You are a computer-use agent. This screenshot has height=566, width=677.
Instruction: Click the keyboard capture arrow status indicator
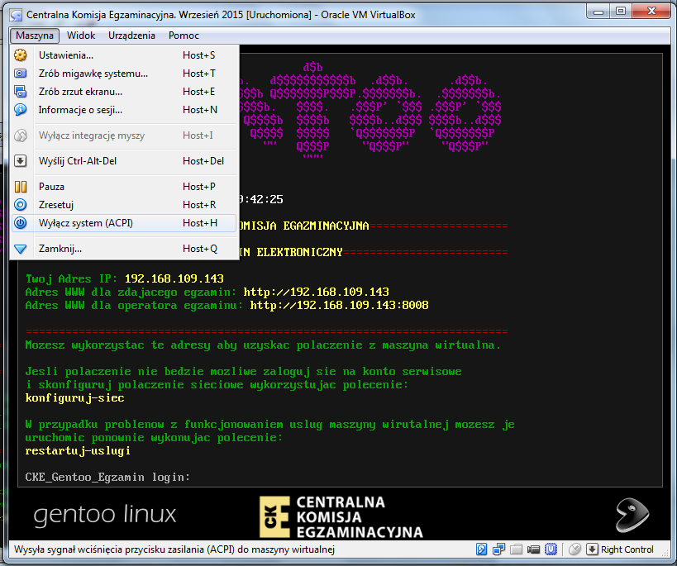592,549
